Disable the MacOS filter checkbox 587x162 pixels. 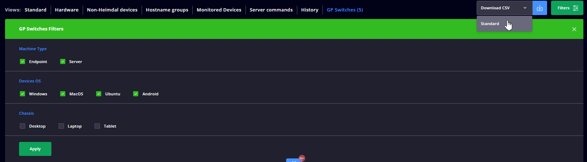[x=63, y=94]
